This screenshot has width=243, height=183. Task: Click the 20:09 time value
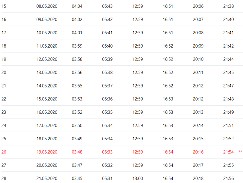(198, 46)
